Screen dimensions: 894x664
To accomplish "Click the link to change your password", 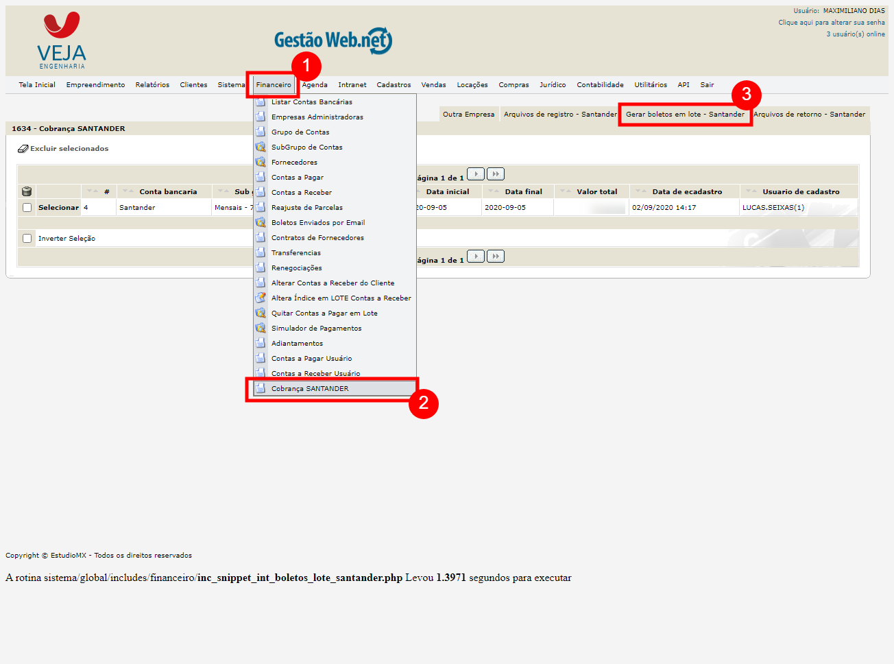I will (x=831, y=23).
